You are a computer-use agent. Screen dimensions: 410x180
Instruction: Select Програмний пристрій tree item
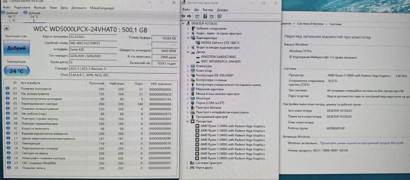(x=212, y=117)
